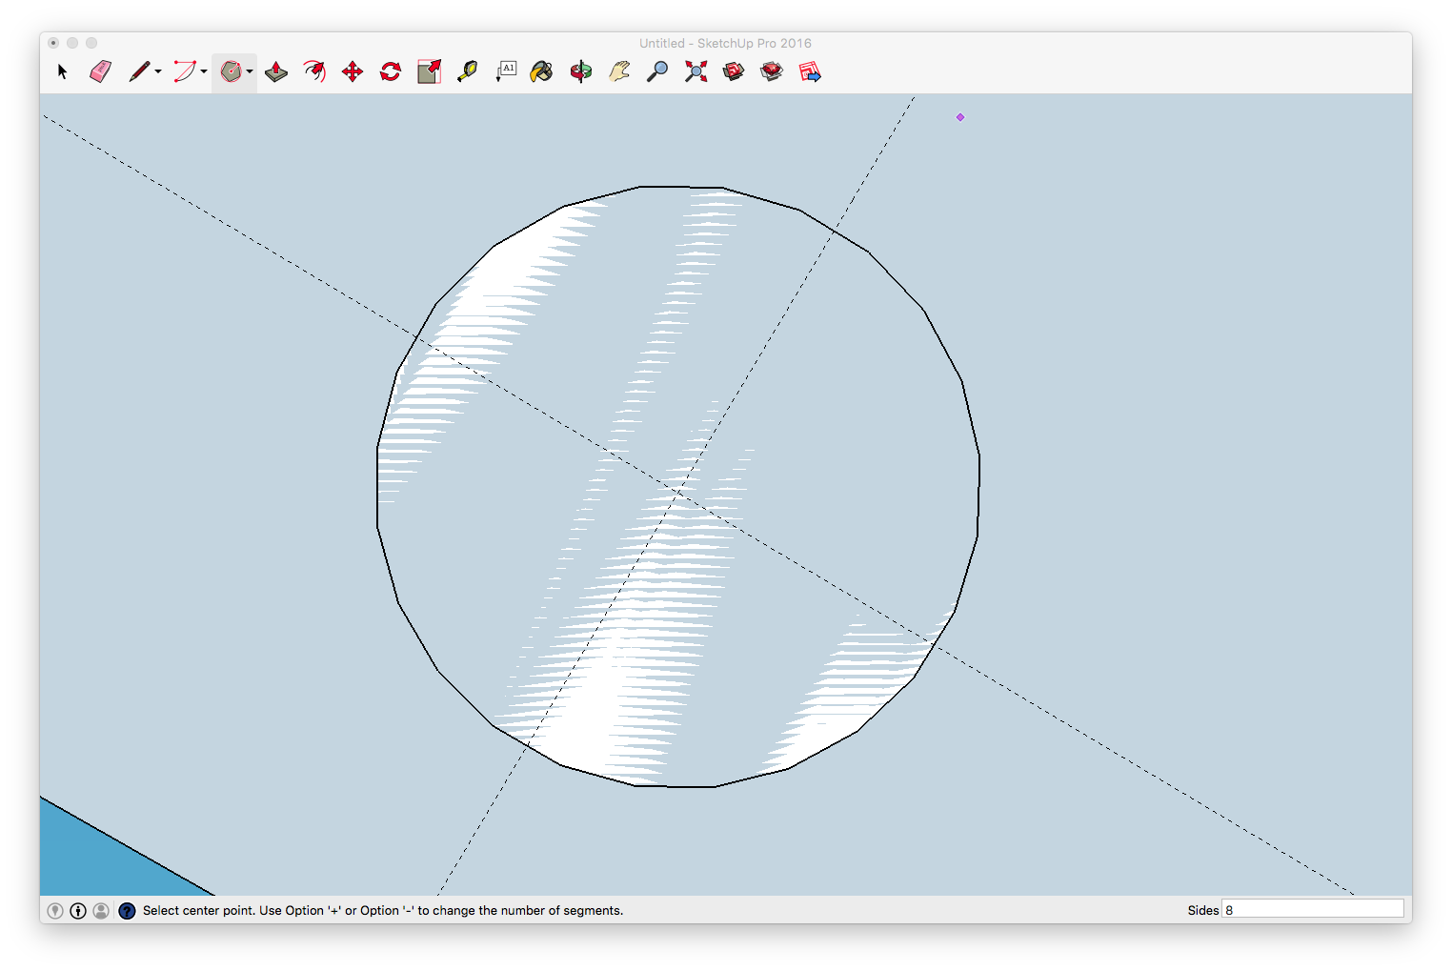This screenshot has width=1452, height=971.
Task: Open the Line tool dropdown arrow
Action: tap(158, 71)
